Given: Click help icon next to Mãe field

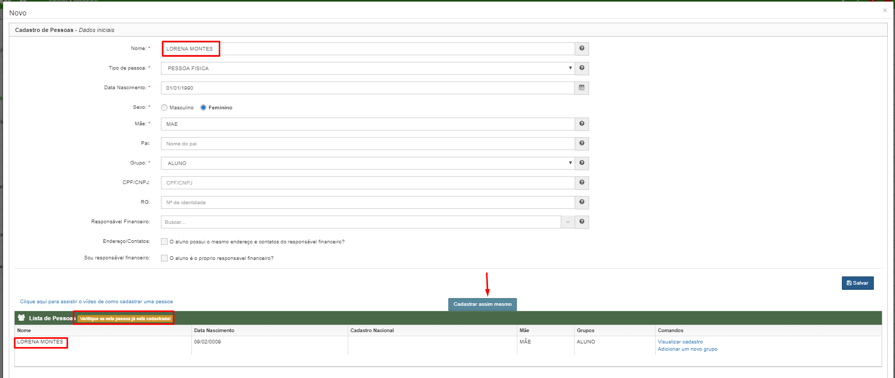Looking at the screenshot, I should point(582,124).
